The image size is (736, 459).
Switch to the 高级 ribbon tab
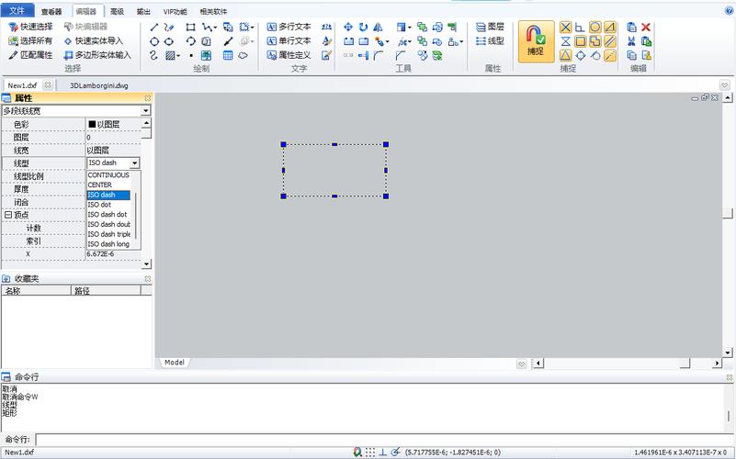coord(117,11)
